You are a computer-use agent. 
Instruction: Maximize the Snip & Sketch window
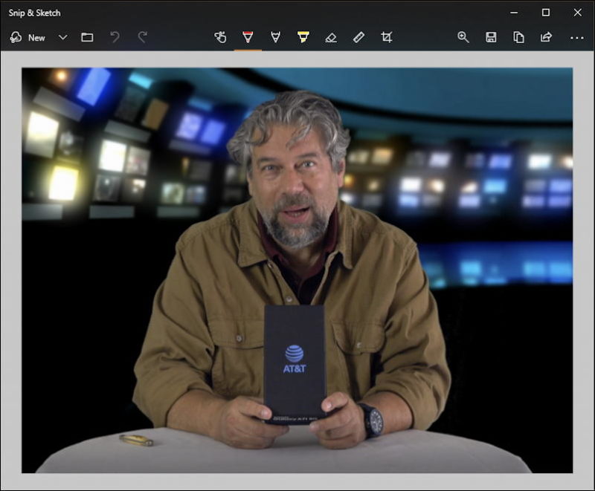coord(546,13)
